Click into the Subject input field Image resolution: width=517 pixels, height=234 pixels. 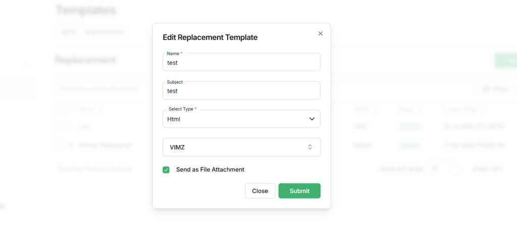(x=241, y=91)
